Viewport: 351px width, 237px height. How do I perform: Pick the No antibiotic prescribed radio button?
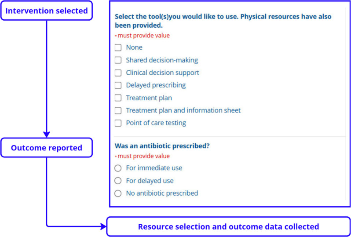pyautogui.click(x=118, y=193)
